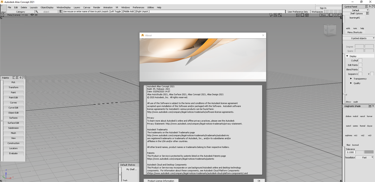Open the Curves palette tab
Viewport: 375px width, 182px height.
pos(13,103)
